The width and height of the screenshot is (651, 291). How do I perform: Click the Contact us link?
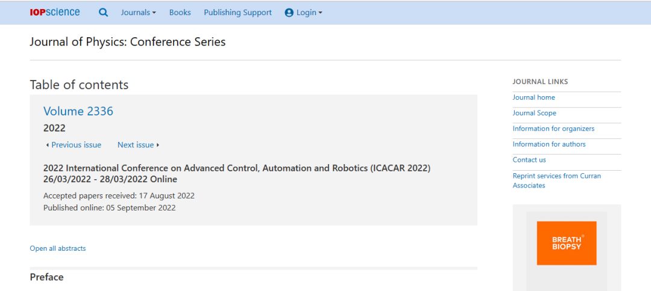(529, 160)
